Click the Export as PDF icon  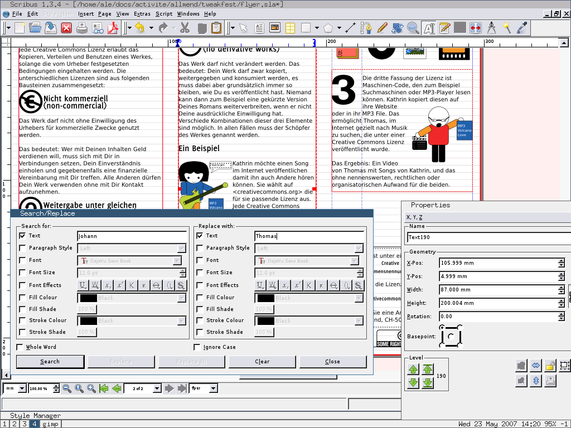tap(114, 27)
